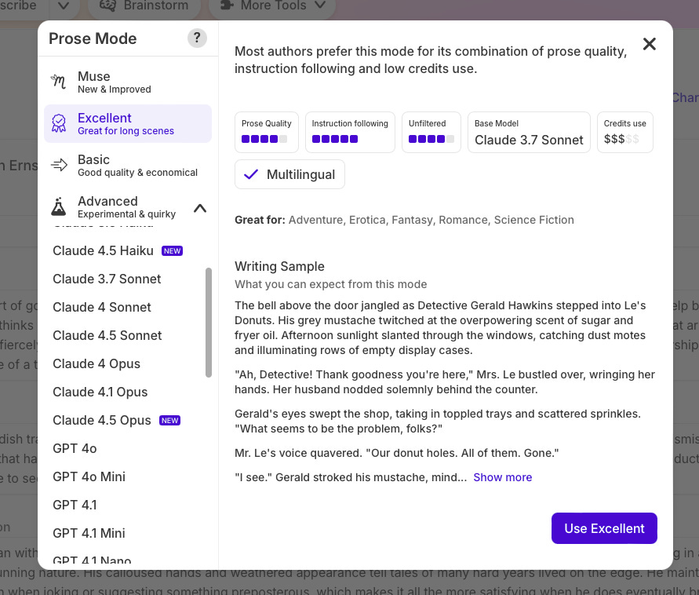699x595 pixels.
Task: Click the Multilingual checkmark badge
Action: click(x=289, y=174)
